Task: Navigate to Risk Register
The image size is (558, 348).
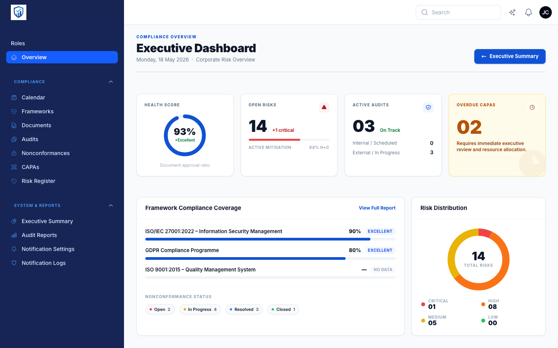Action: click(x=62, y=181)
